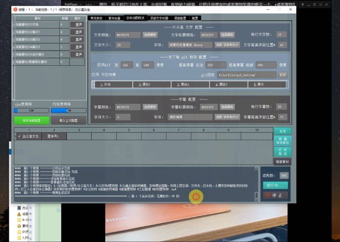Toggle 原声 checkbox for 05成片展示 row
The height and width of the screenshot is (242, 340).
pyautogui.click(x=73, y=55)
